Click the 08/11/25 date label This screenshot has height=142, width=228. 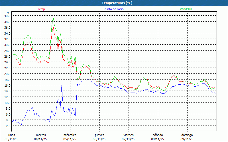[x=158, y=139]
